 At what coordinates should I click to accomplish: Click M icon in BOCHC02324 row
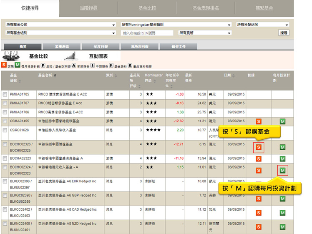pyautogui.click(x=282, y=170)
